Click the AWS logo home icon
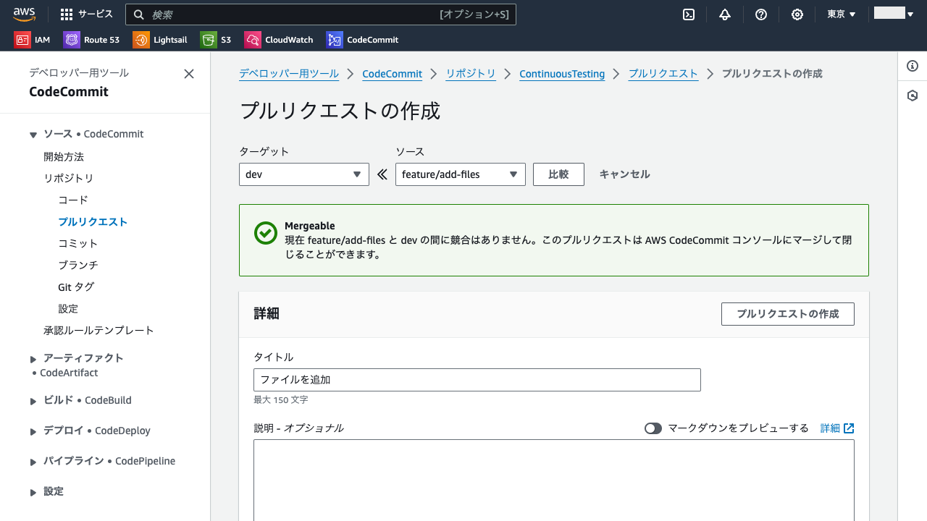The image size is (927, 521). point(24,14)
